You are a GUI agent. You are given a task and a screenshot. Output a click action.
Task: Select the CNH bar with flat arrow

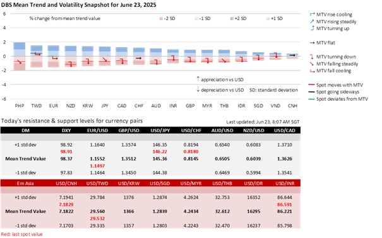[x=292, y=56]
